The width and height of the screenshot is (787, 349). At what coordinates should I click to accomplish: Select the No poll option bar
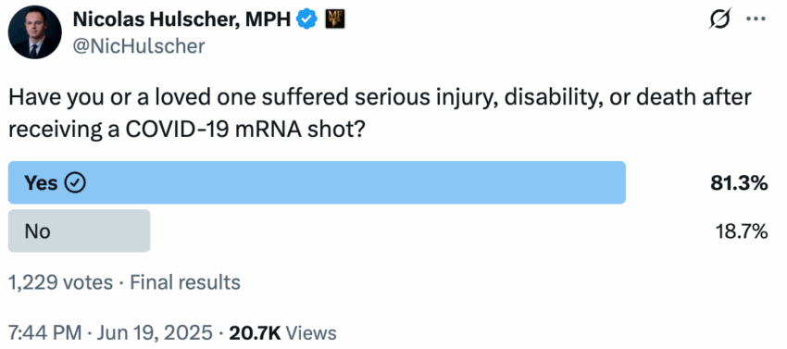pos(80,231)
